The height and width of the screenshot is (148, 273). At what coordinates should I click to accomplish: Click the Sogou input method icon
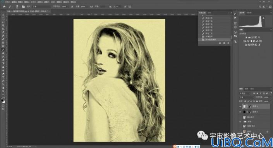click(x=175, y=146)
